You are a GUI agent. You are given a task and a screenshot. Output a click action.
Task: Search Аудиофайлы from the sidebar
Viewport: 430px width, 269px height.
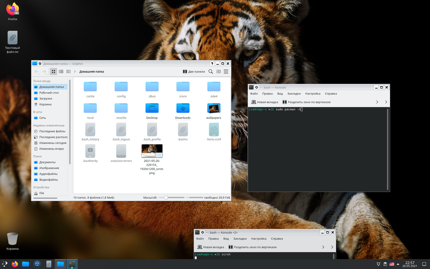(x=50, y=174)
